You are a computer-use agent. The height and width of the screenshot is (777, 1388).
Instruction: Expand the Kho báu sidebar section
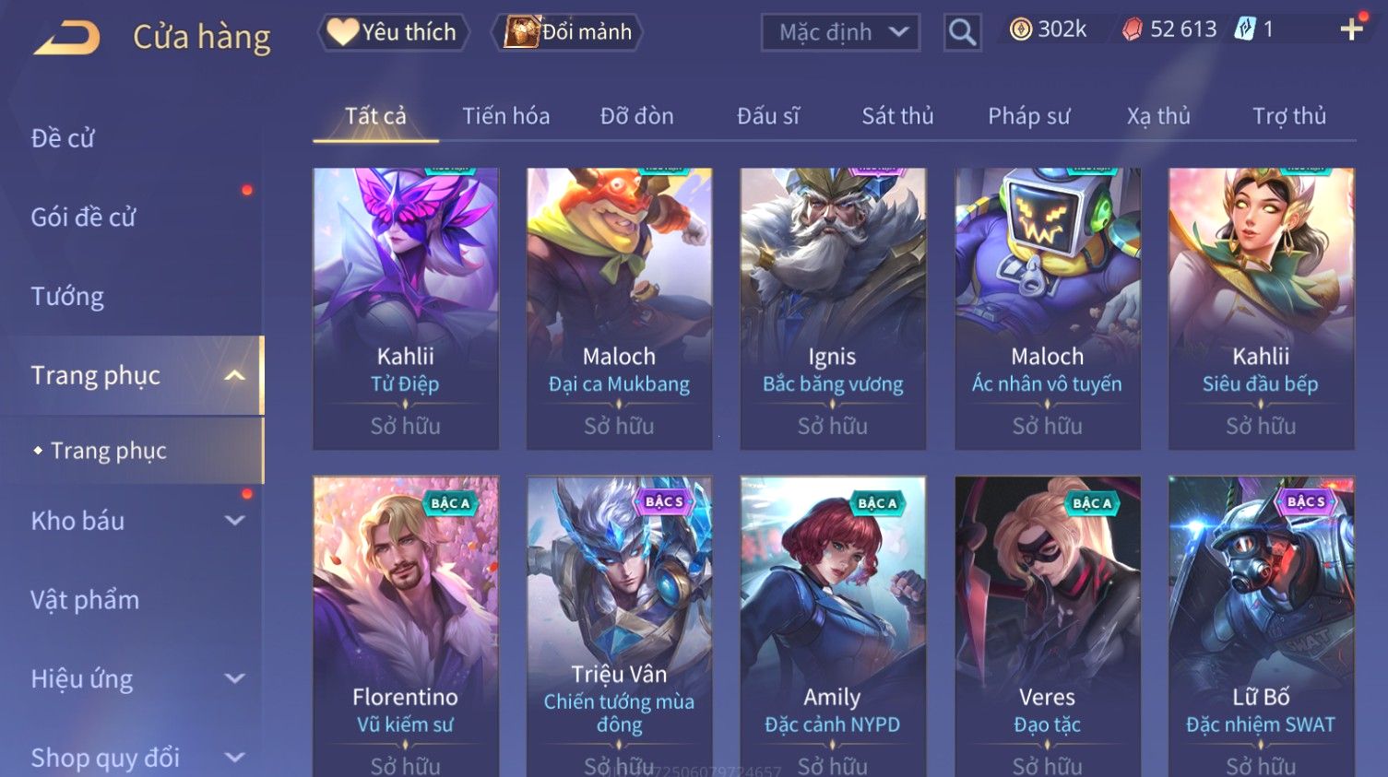(235, 521)
